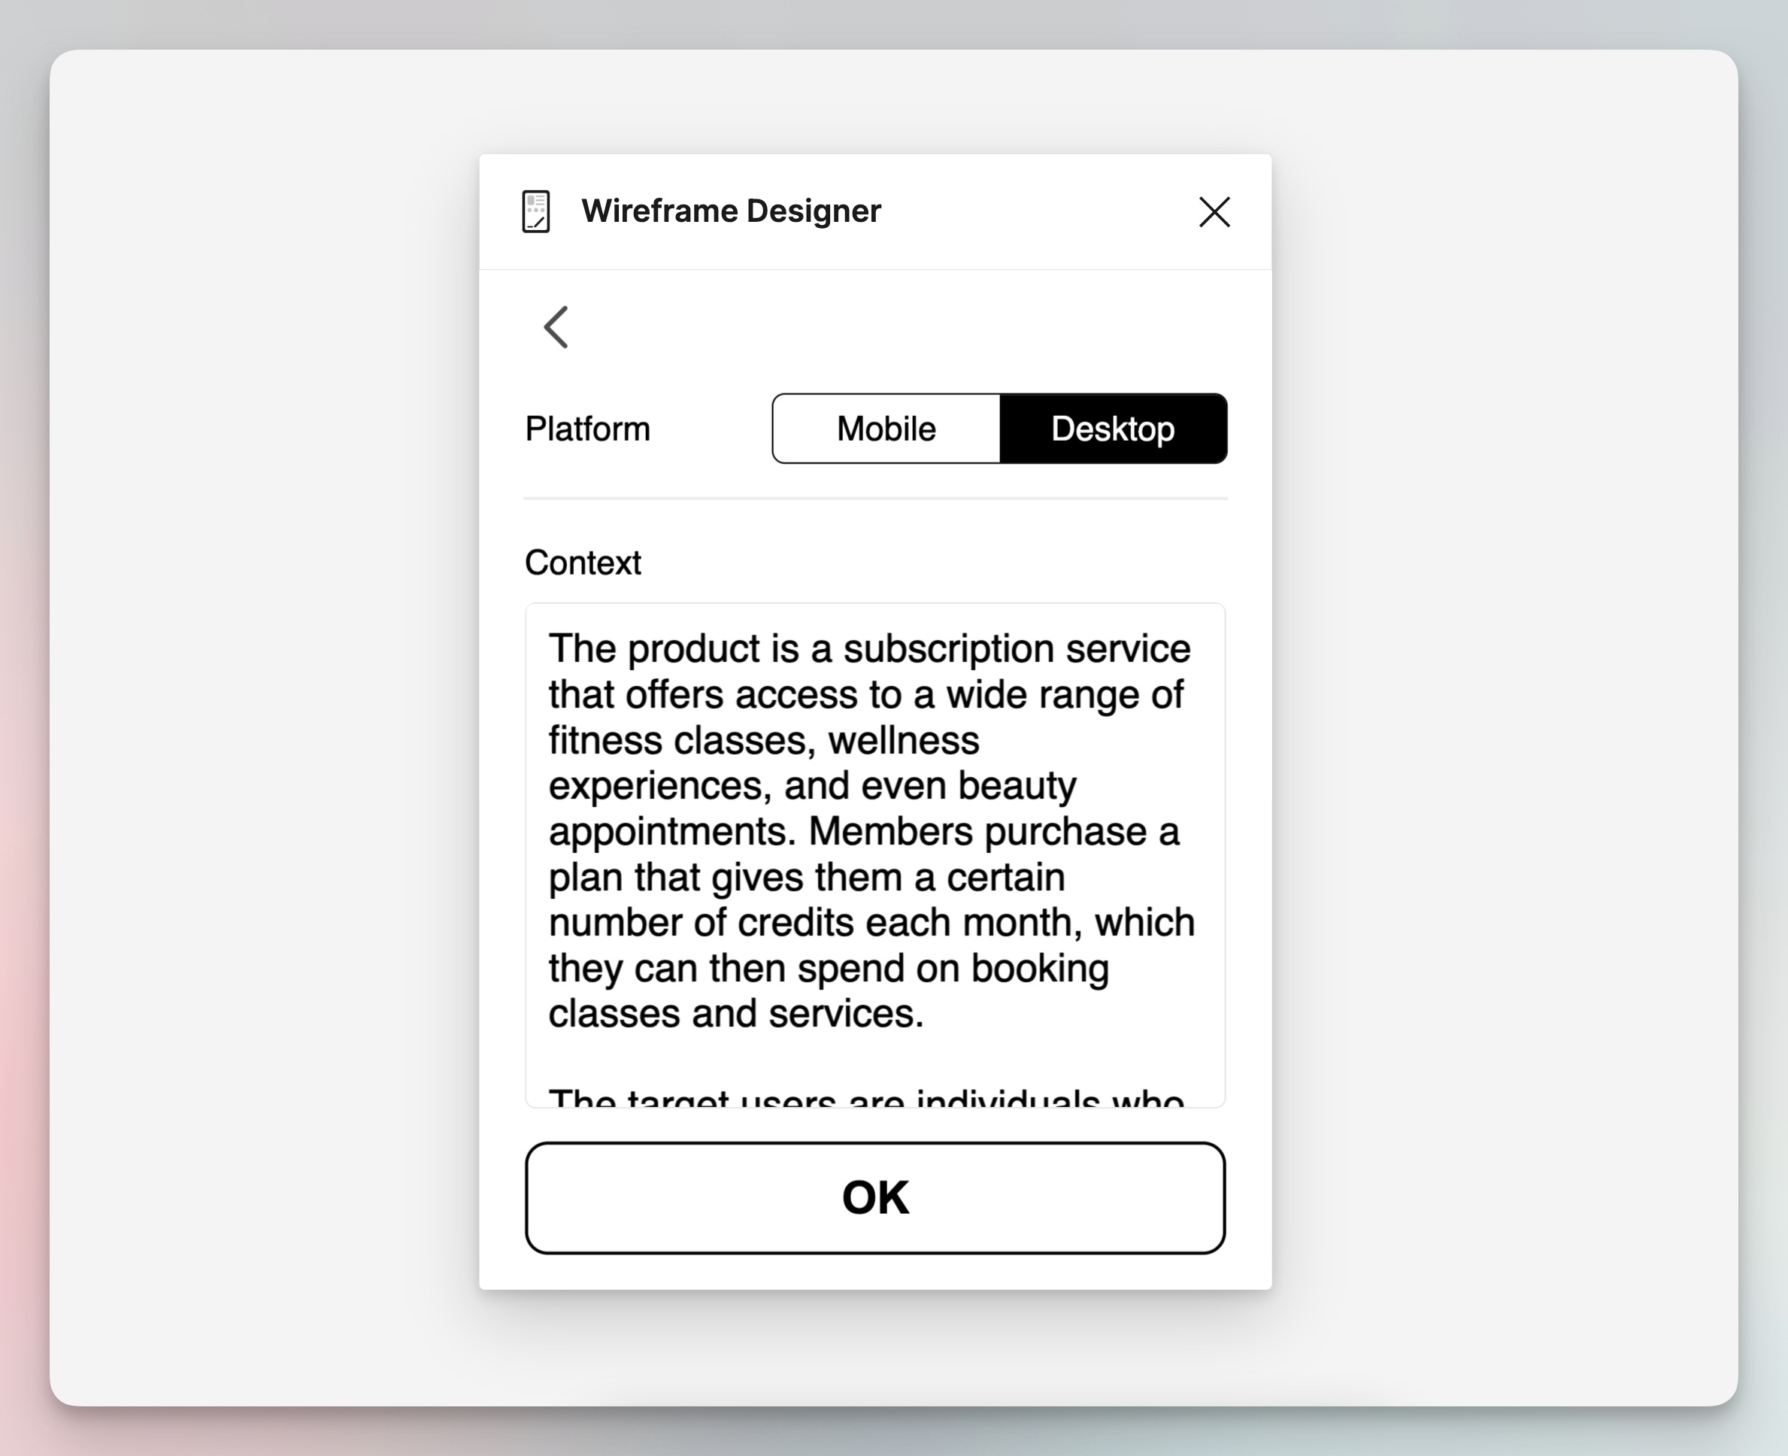The width and height of the screenshot is (1788, 1456).
Task: Click the Wireframe Designer title text
Action: coord(732,211)
